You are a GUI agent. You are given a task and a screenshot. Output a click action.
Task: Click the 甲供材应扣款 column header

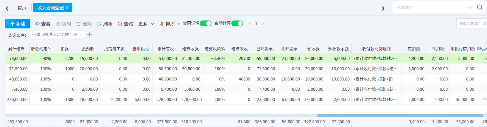tap(463, 49)
